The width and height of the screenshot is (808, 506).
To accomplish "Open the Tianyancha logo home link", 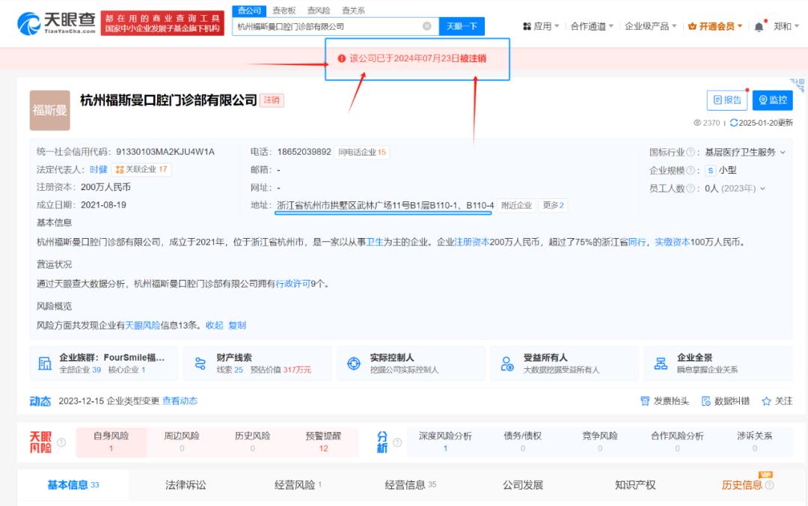I will click(56, 23).
